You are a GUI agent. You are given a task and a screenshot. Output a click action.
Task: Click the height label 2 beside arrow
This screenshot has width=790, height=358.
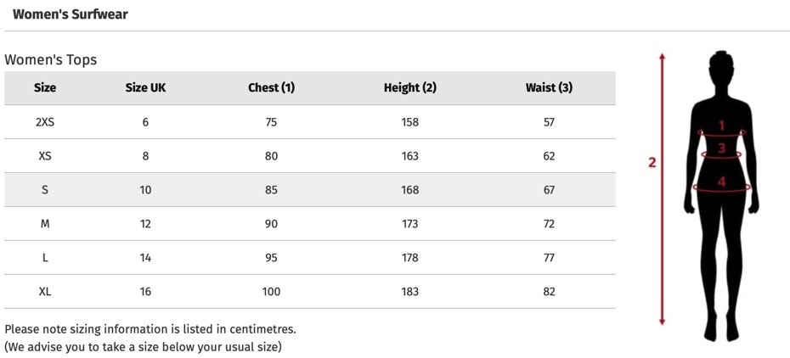[652, 162]
